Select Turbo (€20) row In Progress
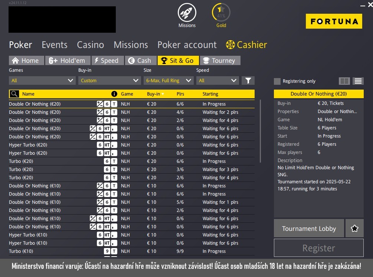 [131, 161]
